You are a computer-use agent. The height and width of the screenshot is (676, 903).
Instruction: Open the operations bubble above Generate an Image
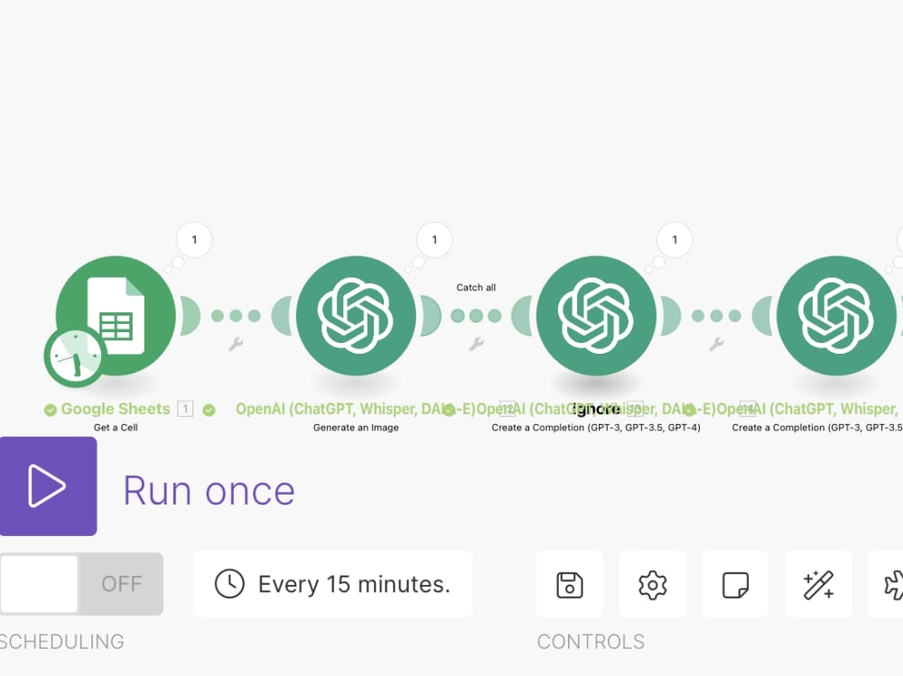coord(434,239)
